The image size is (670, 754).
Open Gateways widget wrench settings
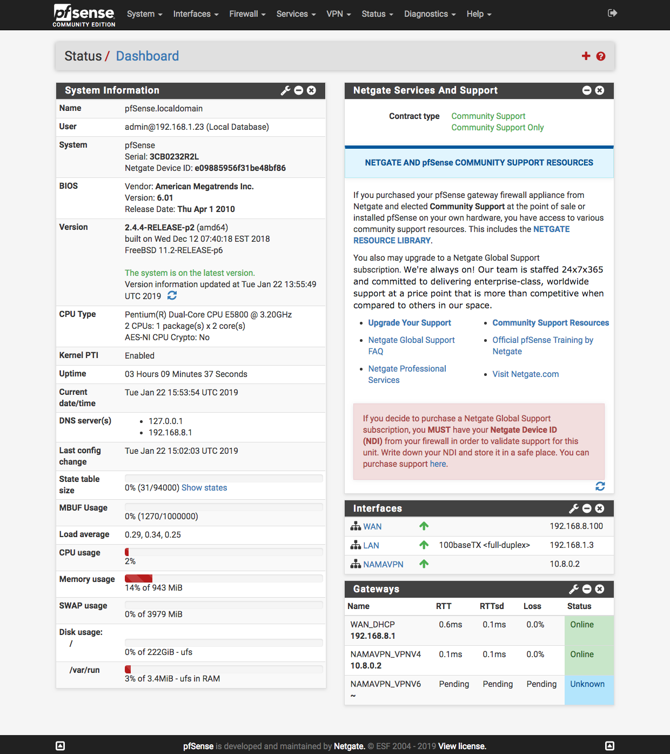[574, 589]
